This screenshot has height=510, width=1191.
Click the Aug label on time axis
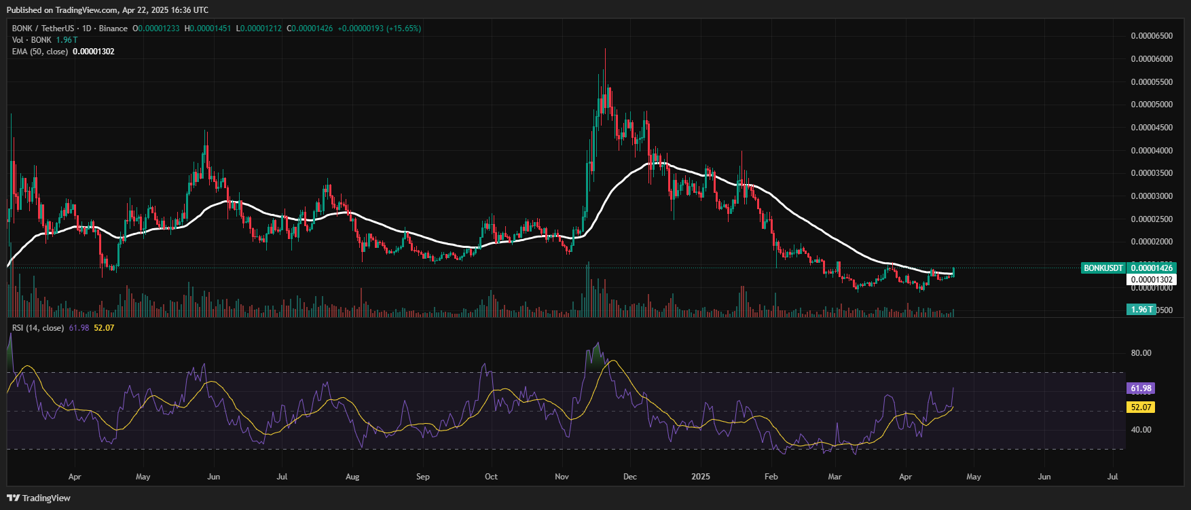pos(352,477)
